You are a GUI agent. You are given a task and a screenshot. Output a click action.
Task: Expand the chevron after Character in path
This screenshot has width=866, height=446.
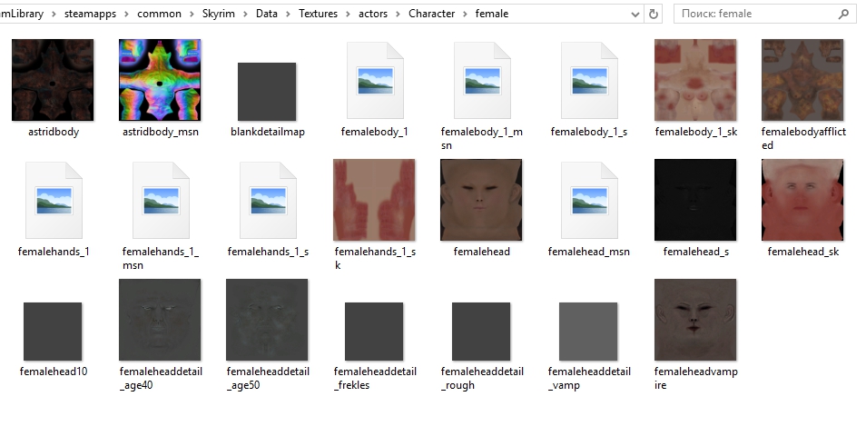(466, 15)
